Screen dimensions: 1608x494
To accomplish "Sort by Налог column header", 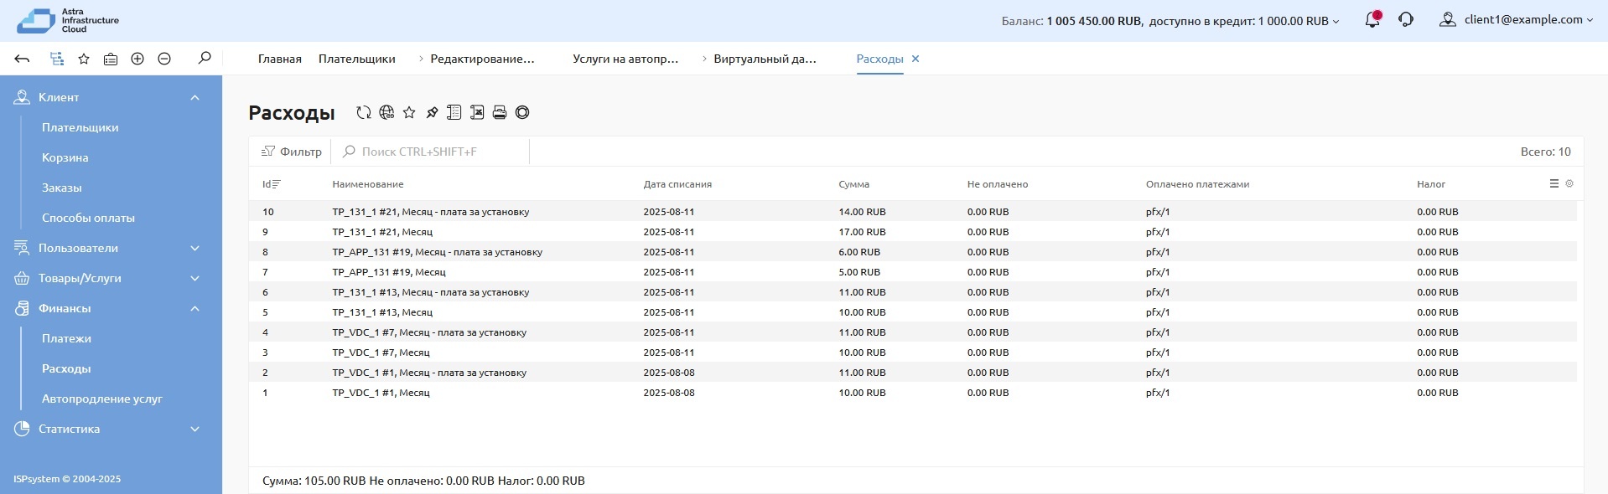I will click(1431, 184).
